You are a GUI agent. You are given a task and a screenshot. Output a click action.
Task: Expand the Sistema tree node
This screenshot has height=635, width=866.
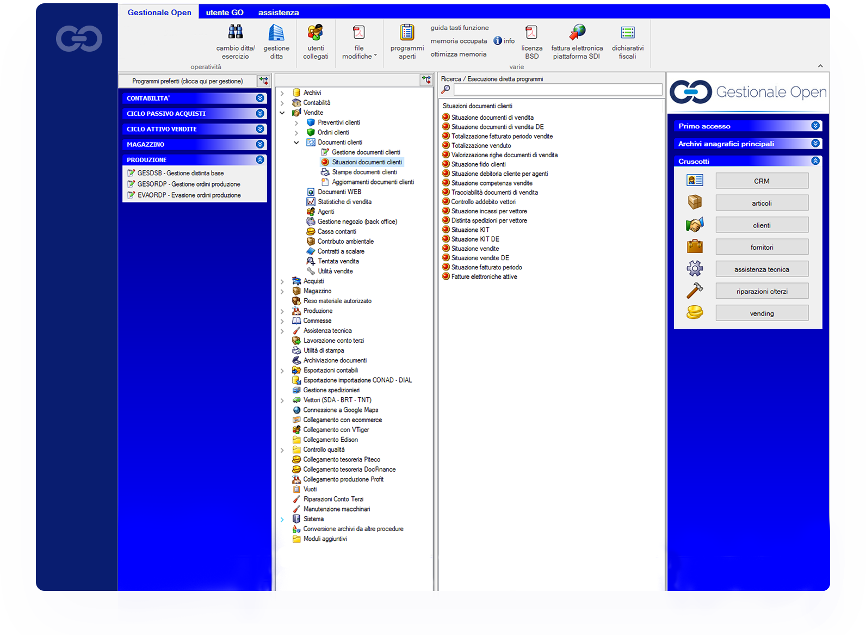tap(282, 519)
